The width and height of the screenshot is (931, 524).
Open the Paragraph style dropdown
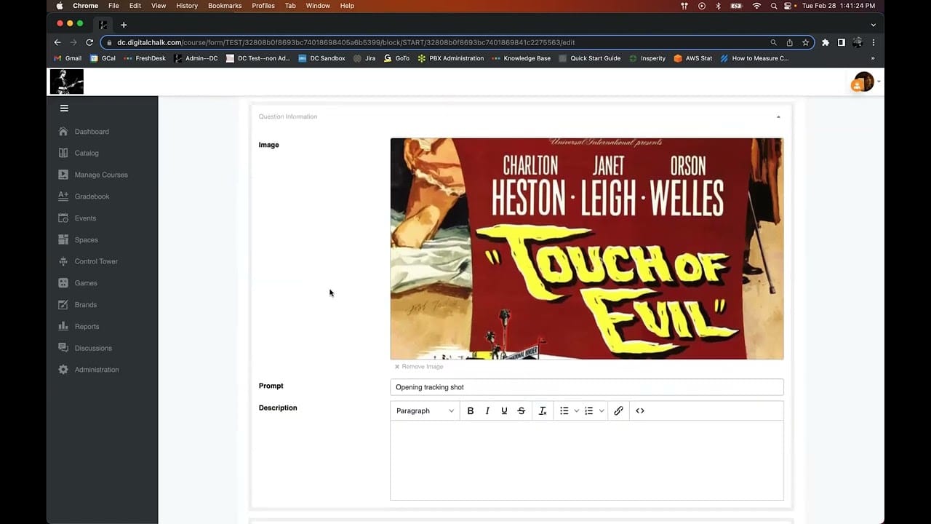tap(425, 410)
